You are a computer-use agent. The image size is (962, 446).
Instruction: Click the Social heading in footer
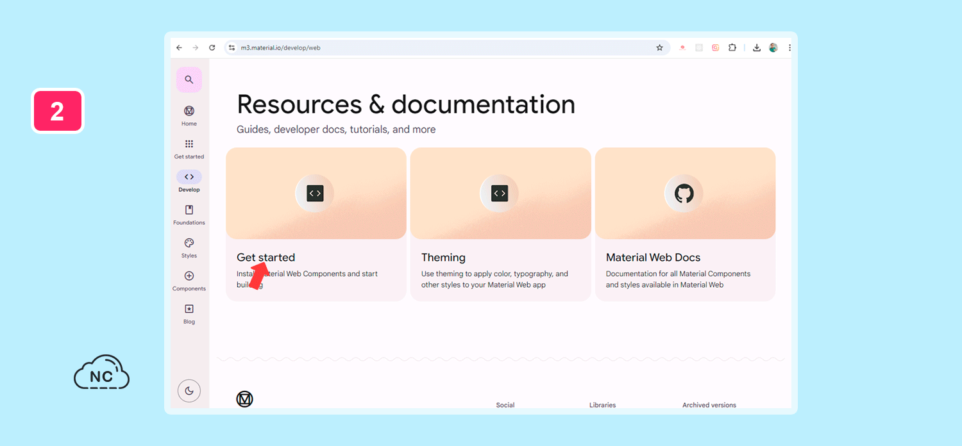click(505, 405)
